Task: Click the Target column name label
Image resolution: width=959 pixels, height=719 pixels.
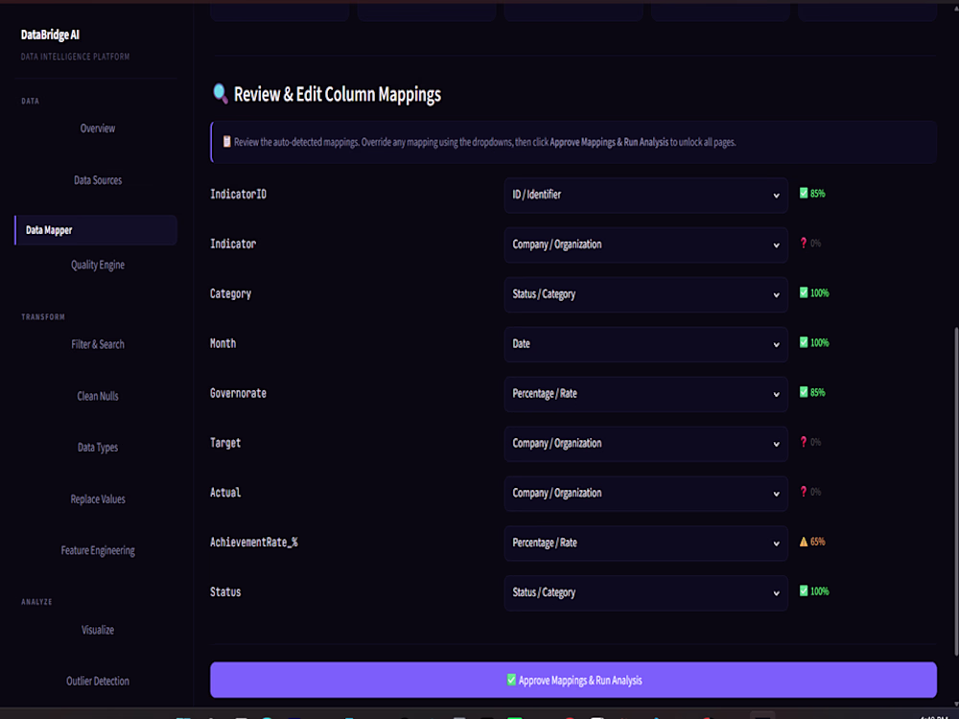Action: pyautogui.click(x=225, y=443)
